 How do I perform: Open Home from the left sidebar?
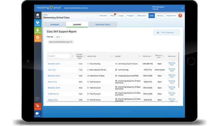click(37, 16)
